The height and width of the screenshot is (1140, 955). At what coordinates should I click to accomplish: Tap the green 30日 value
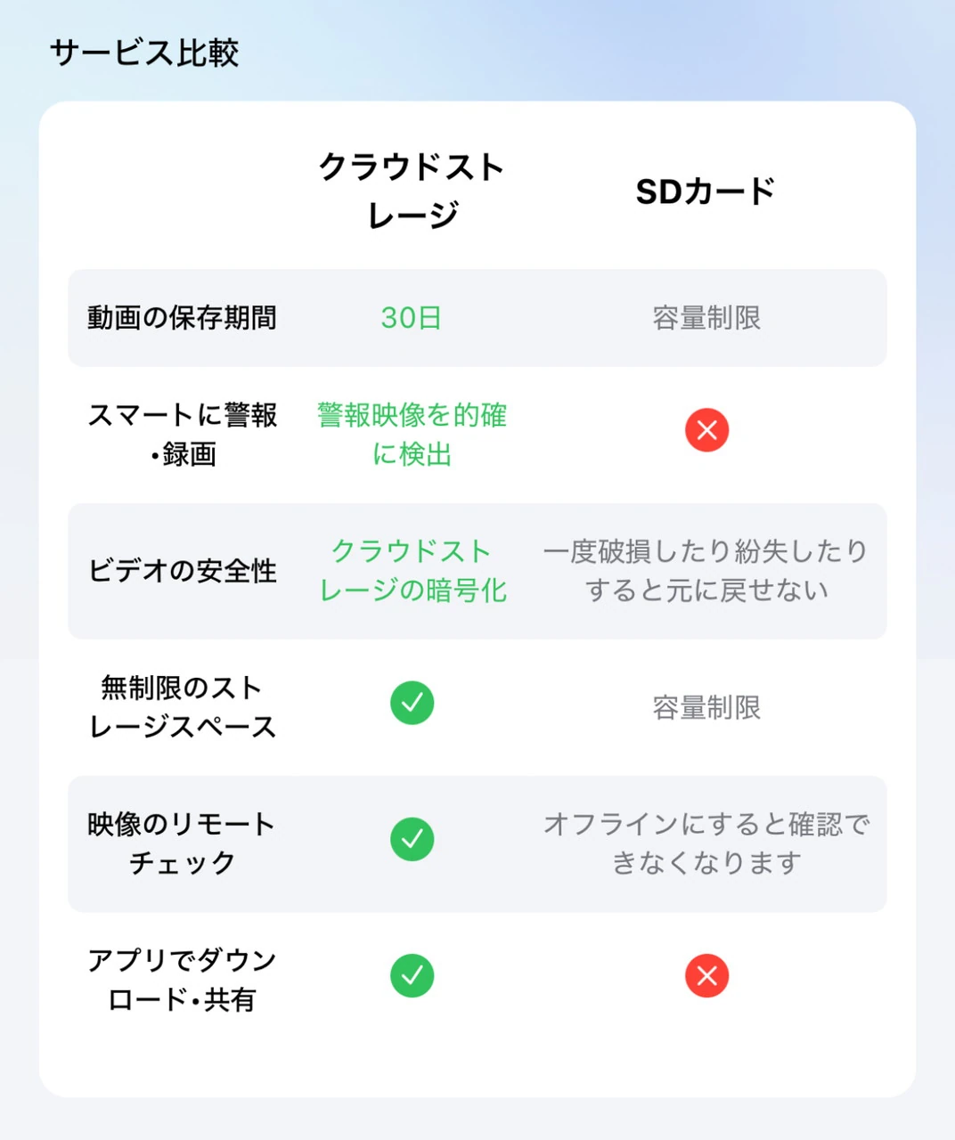coord(412,318)
